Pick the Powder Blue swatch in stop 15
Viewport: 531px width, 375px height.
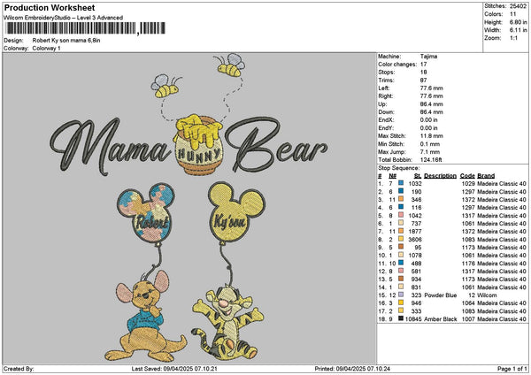[401, 295]
